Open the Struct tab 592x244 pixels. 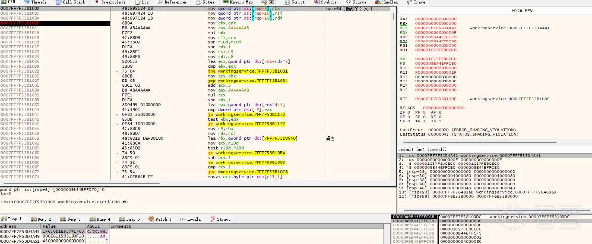(221, 219)
